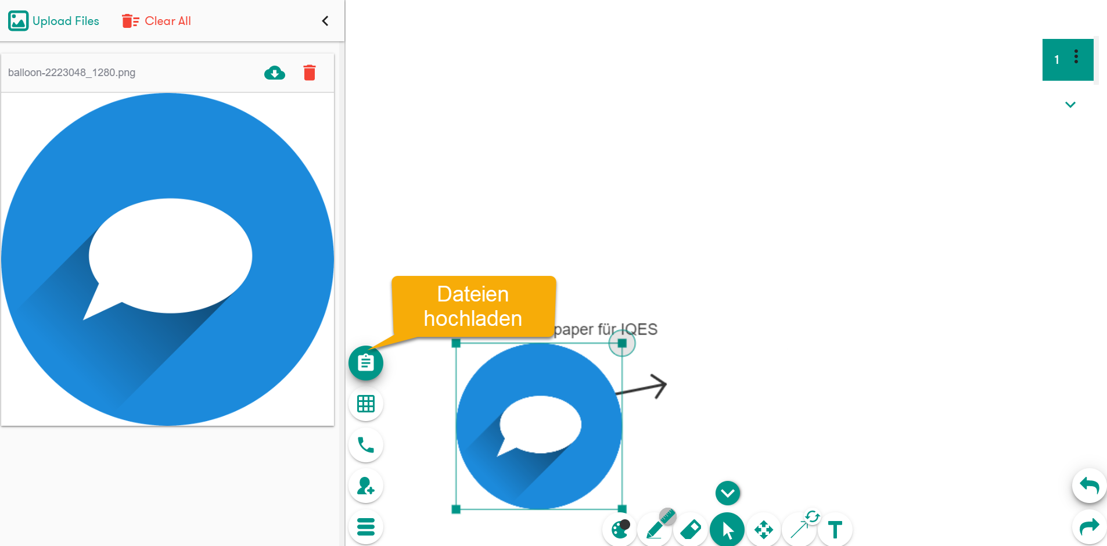Download balloon-2223048_1280.png via cloud icon
The image size is (1107, 546).
click(275, 73)
